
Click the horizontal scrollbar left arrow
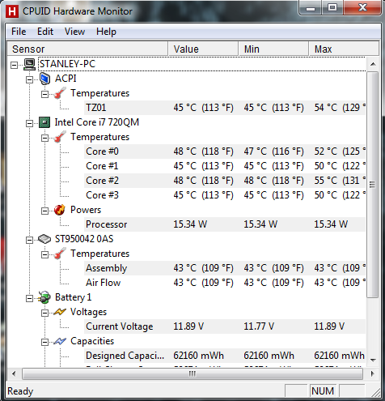tap(14, 374)
